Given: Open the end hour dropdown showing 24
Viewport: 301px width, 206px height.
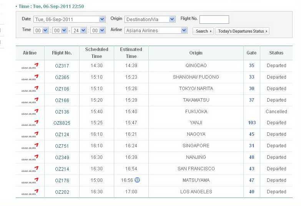Looking at the screenshot, I should pyautogui.click(x=79, y=30).
